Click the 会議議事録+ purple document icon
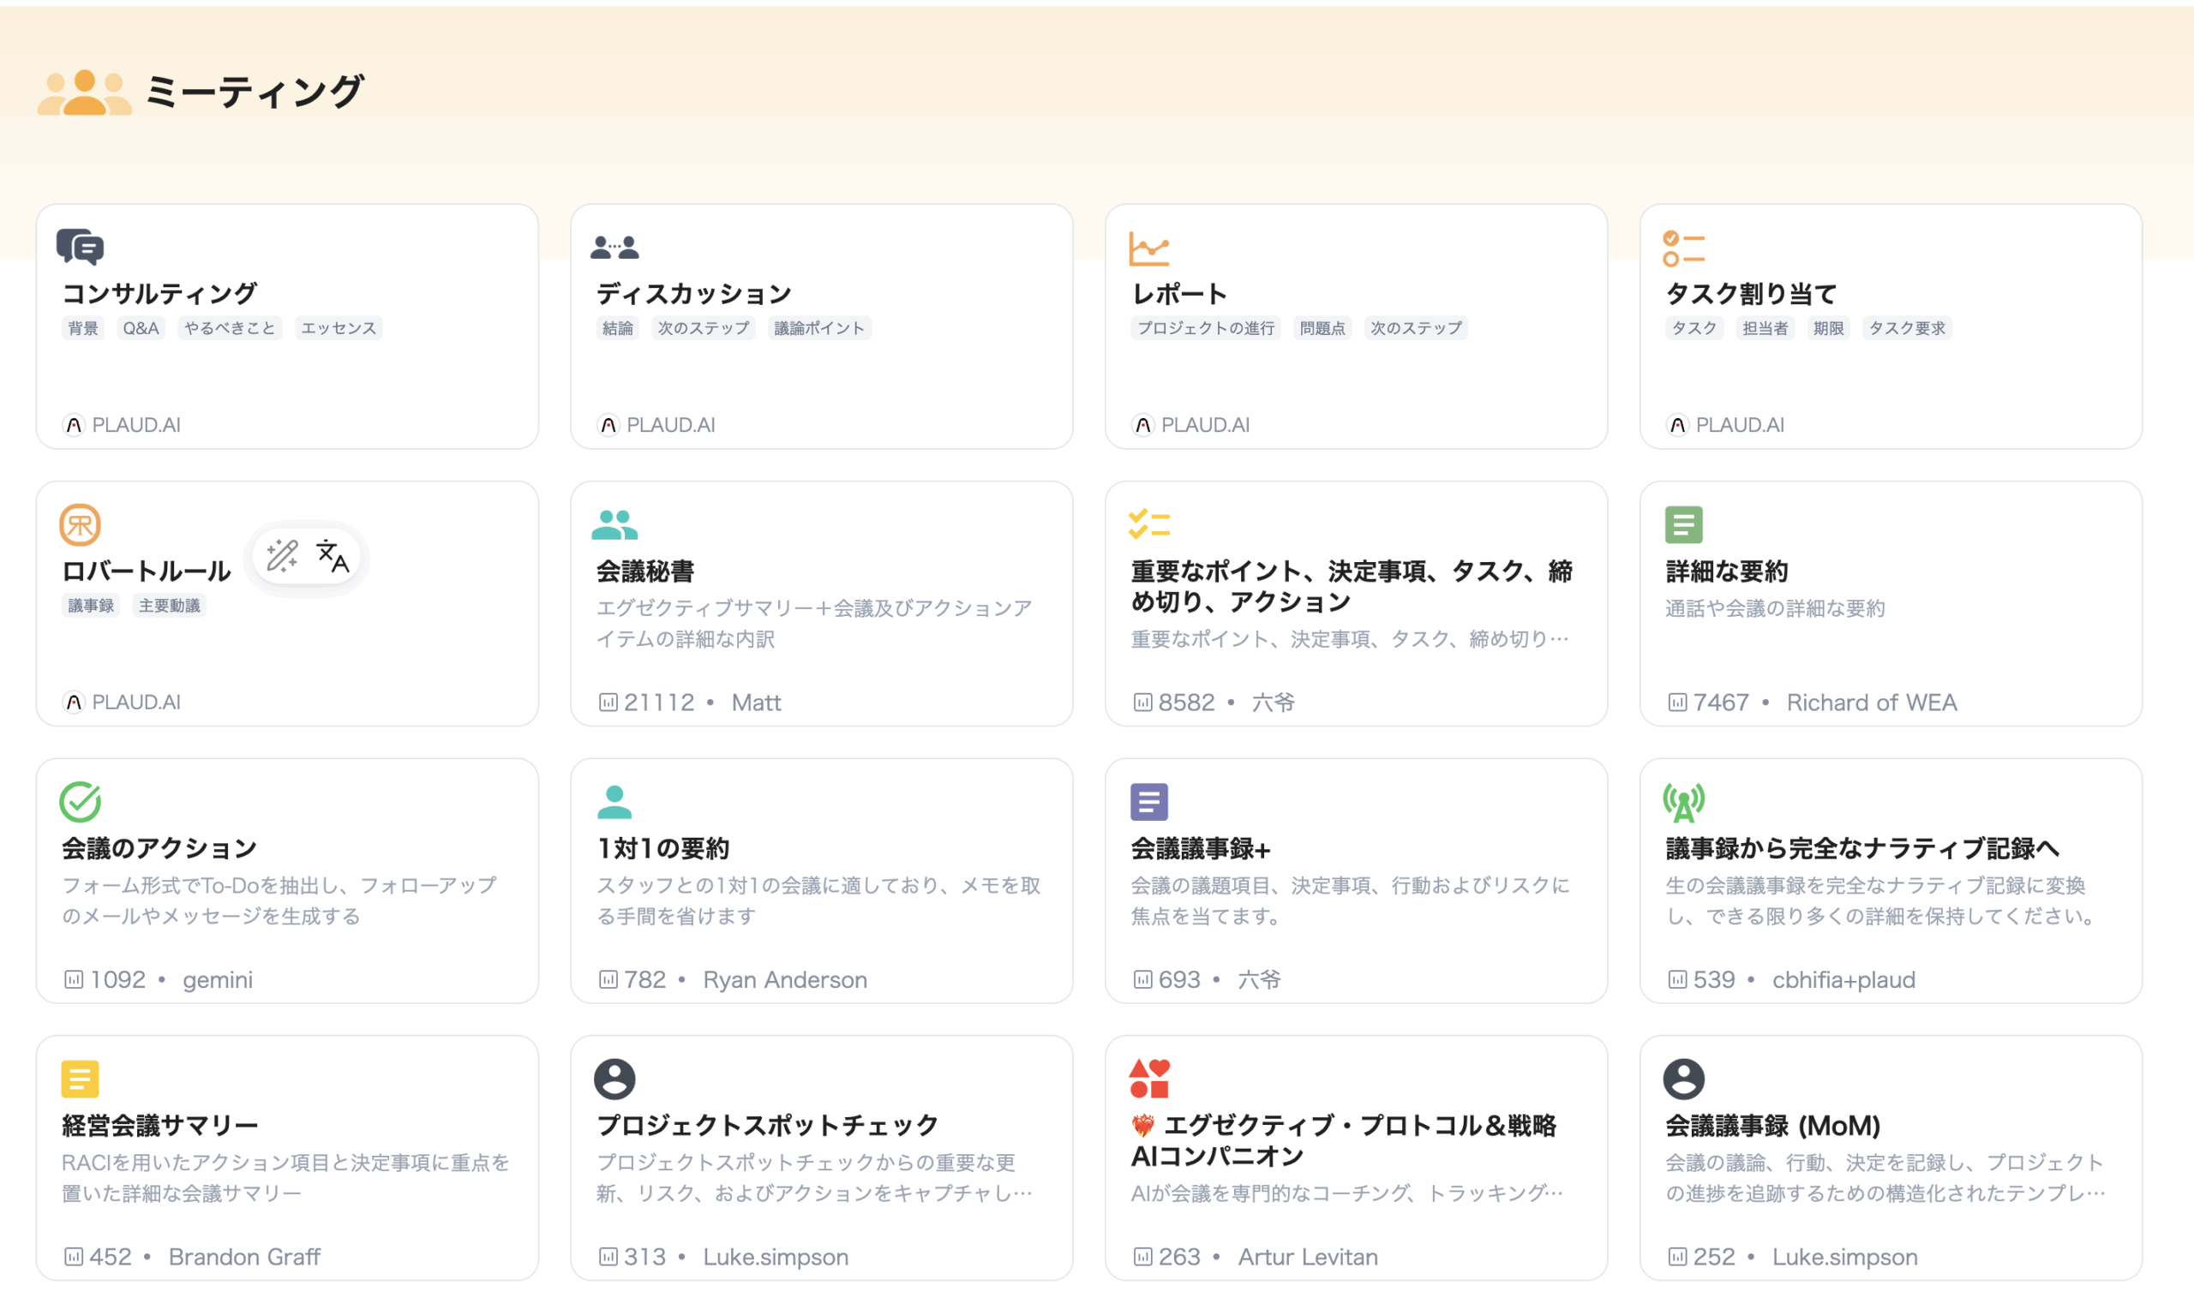2194x1292 pixels. pos(1149,802)
